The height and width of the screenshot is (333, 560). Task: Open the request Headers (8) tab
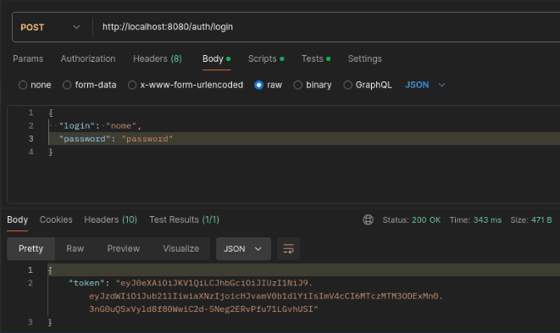158,58
